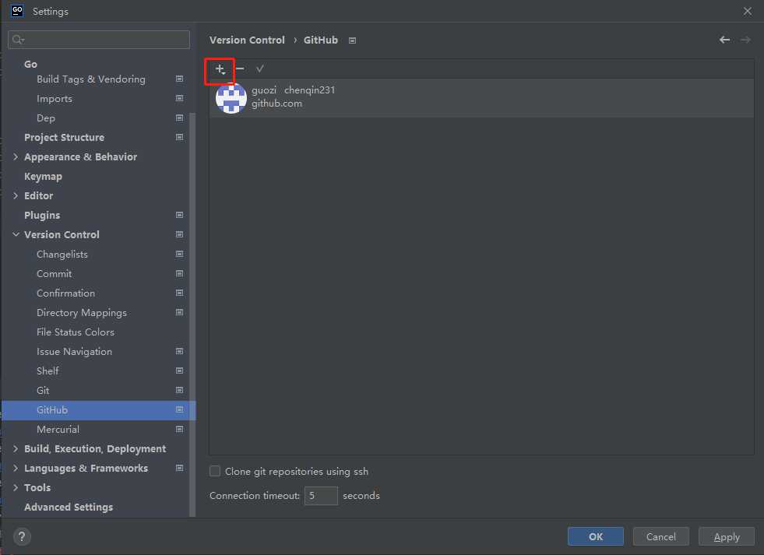
Task: Open Shelf settings page
Action: (x=48, y=371)
